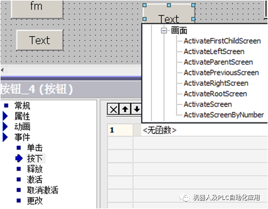Select the Text button with selection handles
Screen dimensions: 268x209
click(169, 14)
